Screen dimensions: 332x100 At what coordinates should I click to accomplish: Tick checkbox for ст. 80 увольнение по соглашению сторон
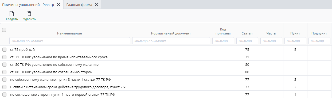(4, 72)
